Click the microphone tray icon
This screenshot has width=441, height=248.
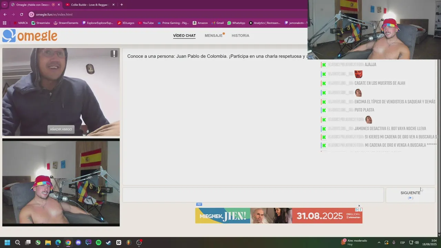[x=393, y=242]
